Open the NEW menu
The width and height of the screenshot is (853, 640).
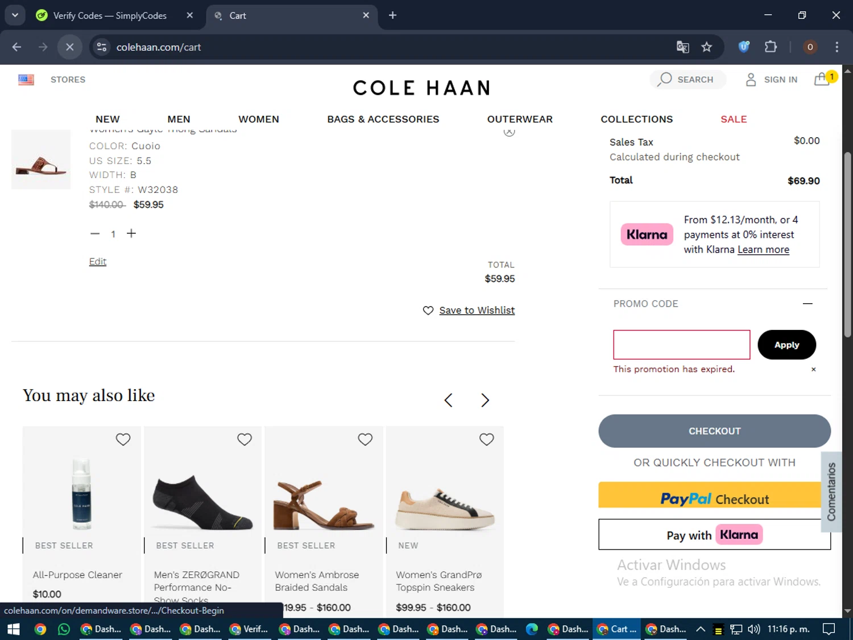coord(107,119)
